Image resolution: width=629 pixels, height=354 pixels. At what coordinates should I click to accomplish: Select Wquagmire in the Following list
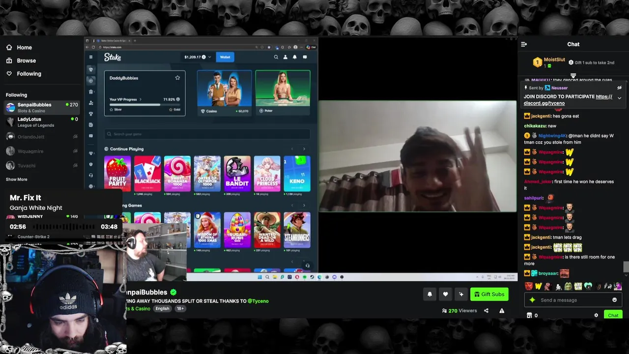point(42,151)
